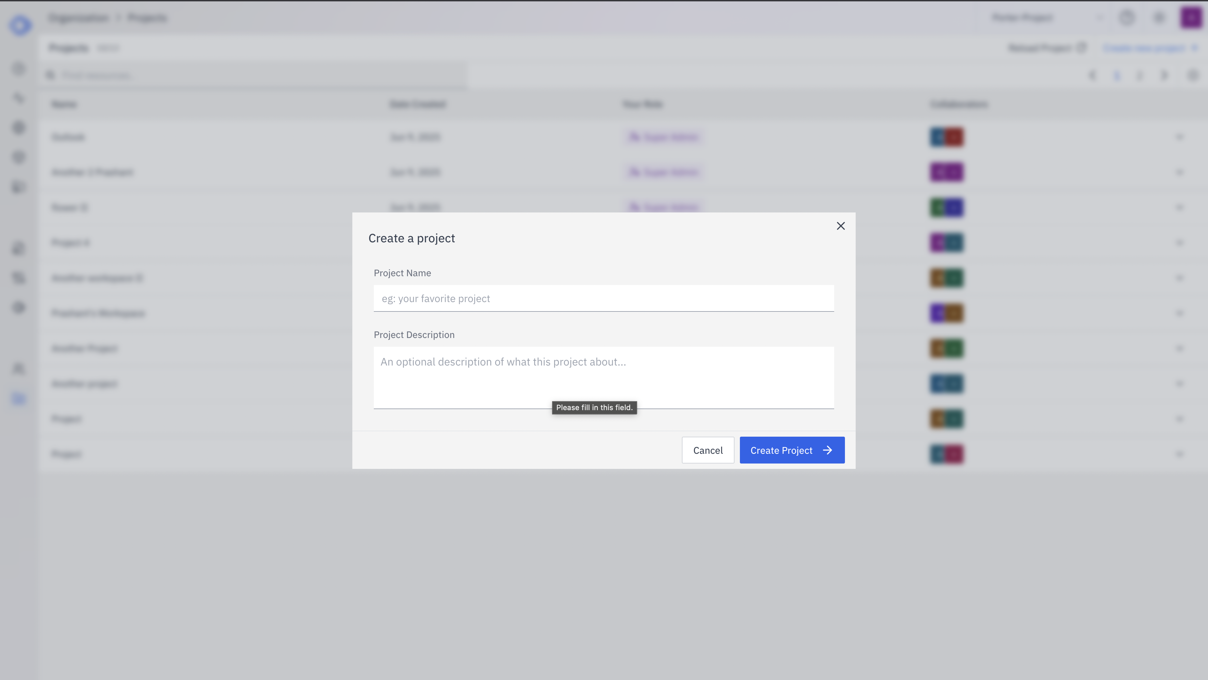Click the search magnifier icon in the search bar
The width and height of the screenshot is (1208, 680).
pos(51,75)
